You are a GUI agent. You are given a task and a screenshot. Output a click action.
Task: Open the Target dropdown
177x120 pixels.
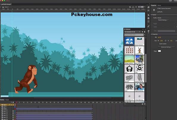[166, 24]
